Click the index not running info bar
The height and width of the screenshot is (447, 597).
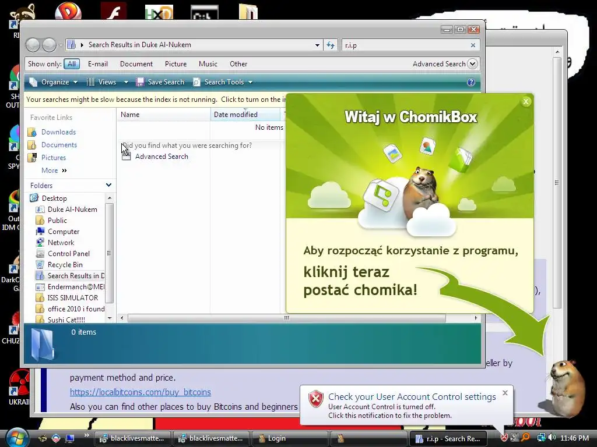[x=155, y=100]
